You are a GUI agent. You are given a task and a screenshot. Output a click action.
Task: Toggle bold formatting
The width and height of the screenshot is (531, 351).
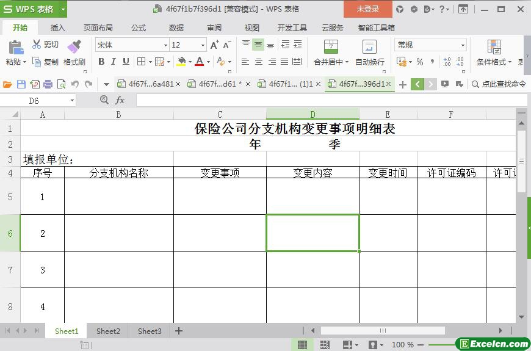(x=101, y=62)
